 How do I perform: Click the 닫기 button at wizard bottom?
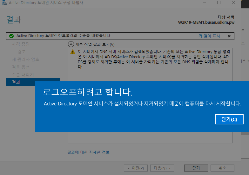pyautogui.click(x=196, y=168)
